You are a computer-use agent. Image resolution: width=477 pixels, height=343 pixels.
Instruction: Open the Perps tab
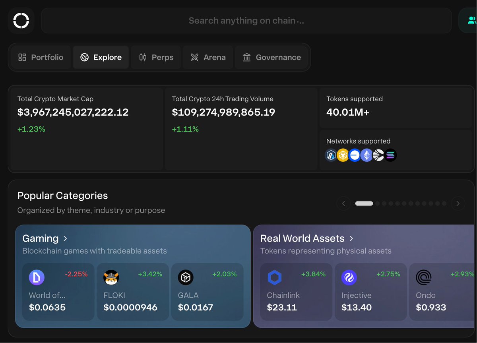tap(156, 57)
